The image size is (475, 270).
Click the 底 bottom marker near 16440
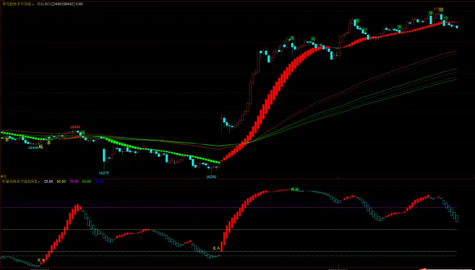click(41, 147)
